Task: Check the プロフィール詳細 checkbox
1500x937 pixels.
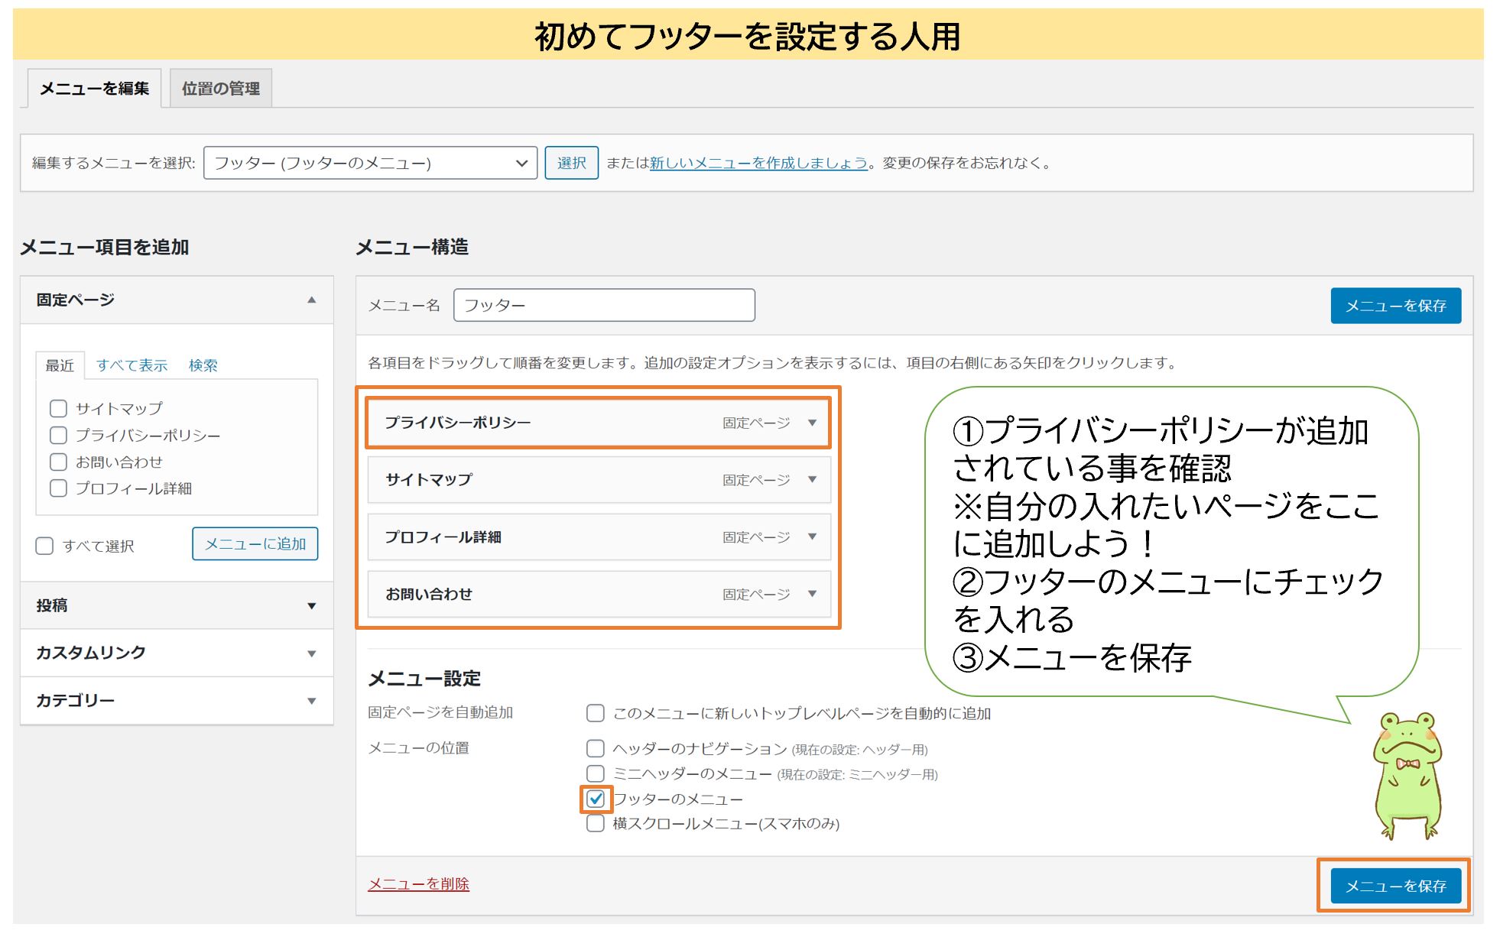Action: coord(58,488)
